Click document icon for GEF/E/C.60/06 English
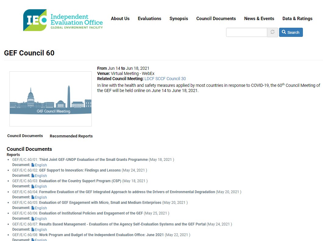The width and height of the screenshot is (323, 241). pyautogui.click(x=33, y=218)
